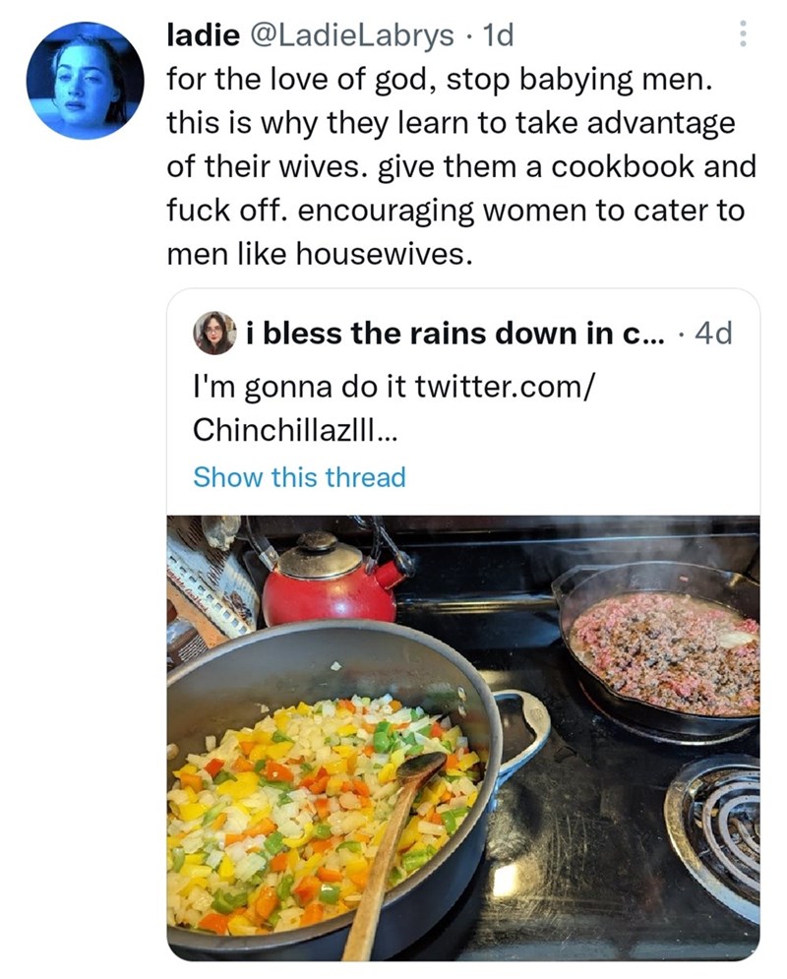Click the tweet text "stop babying men"

click(x=575, y=79)
